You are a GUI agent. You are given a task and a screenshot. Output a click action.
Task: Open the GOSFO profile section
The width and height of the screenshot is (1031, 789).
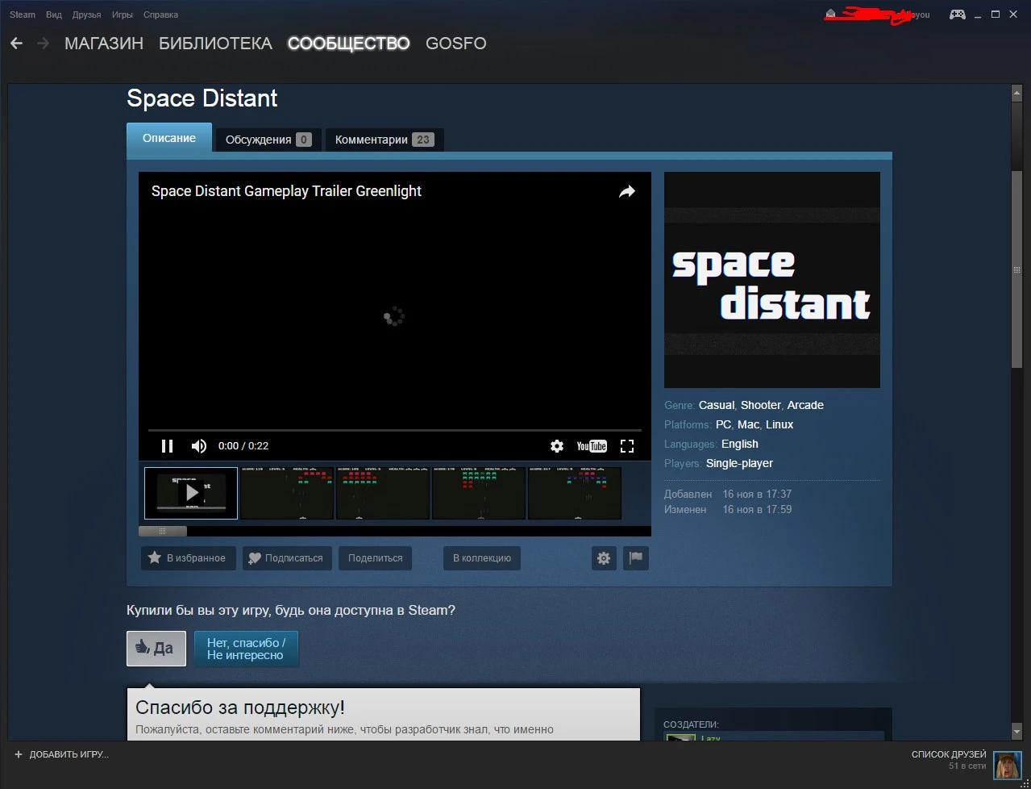click(455, 44)
